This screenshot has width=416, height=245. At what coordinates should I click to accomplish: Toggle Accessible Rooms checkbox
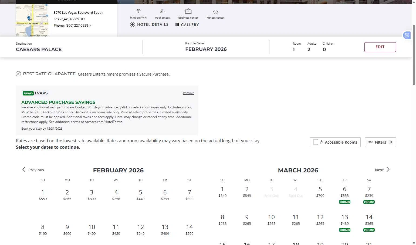point(315,142)
